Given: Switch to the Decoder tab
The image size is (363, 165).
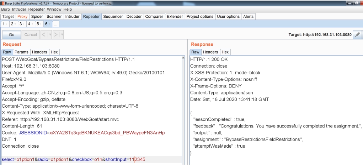Looking at the screenshot, I should 134,17.
